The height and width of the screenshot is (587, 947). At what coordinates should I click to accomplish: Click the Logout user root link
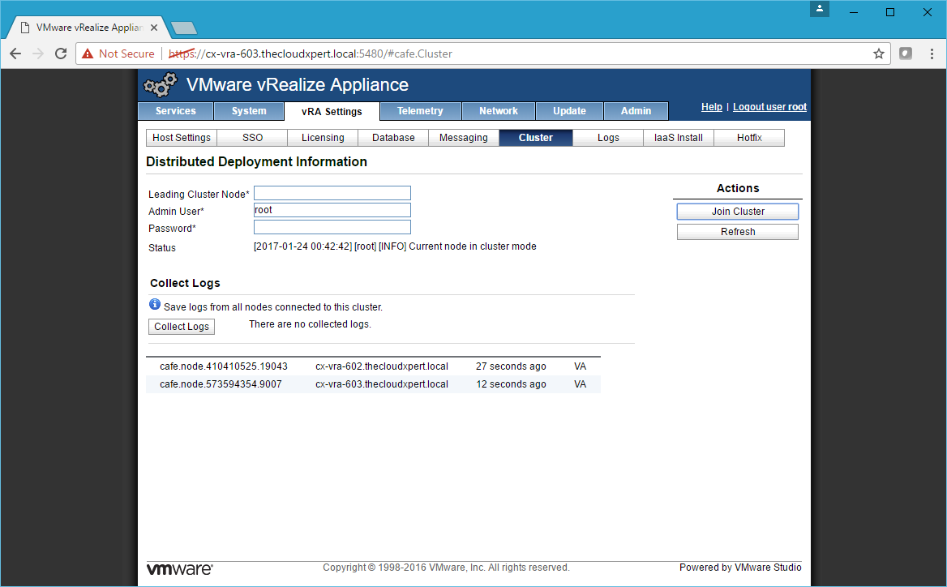pyautogui.click(x=769, y=107)
